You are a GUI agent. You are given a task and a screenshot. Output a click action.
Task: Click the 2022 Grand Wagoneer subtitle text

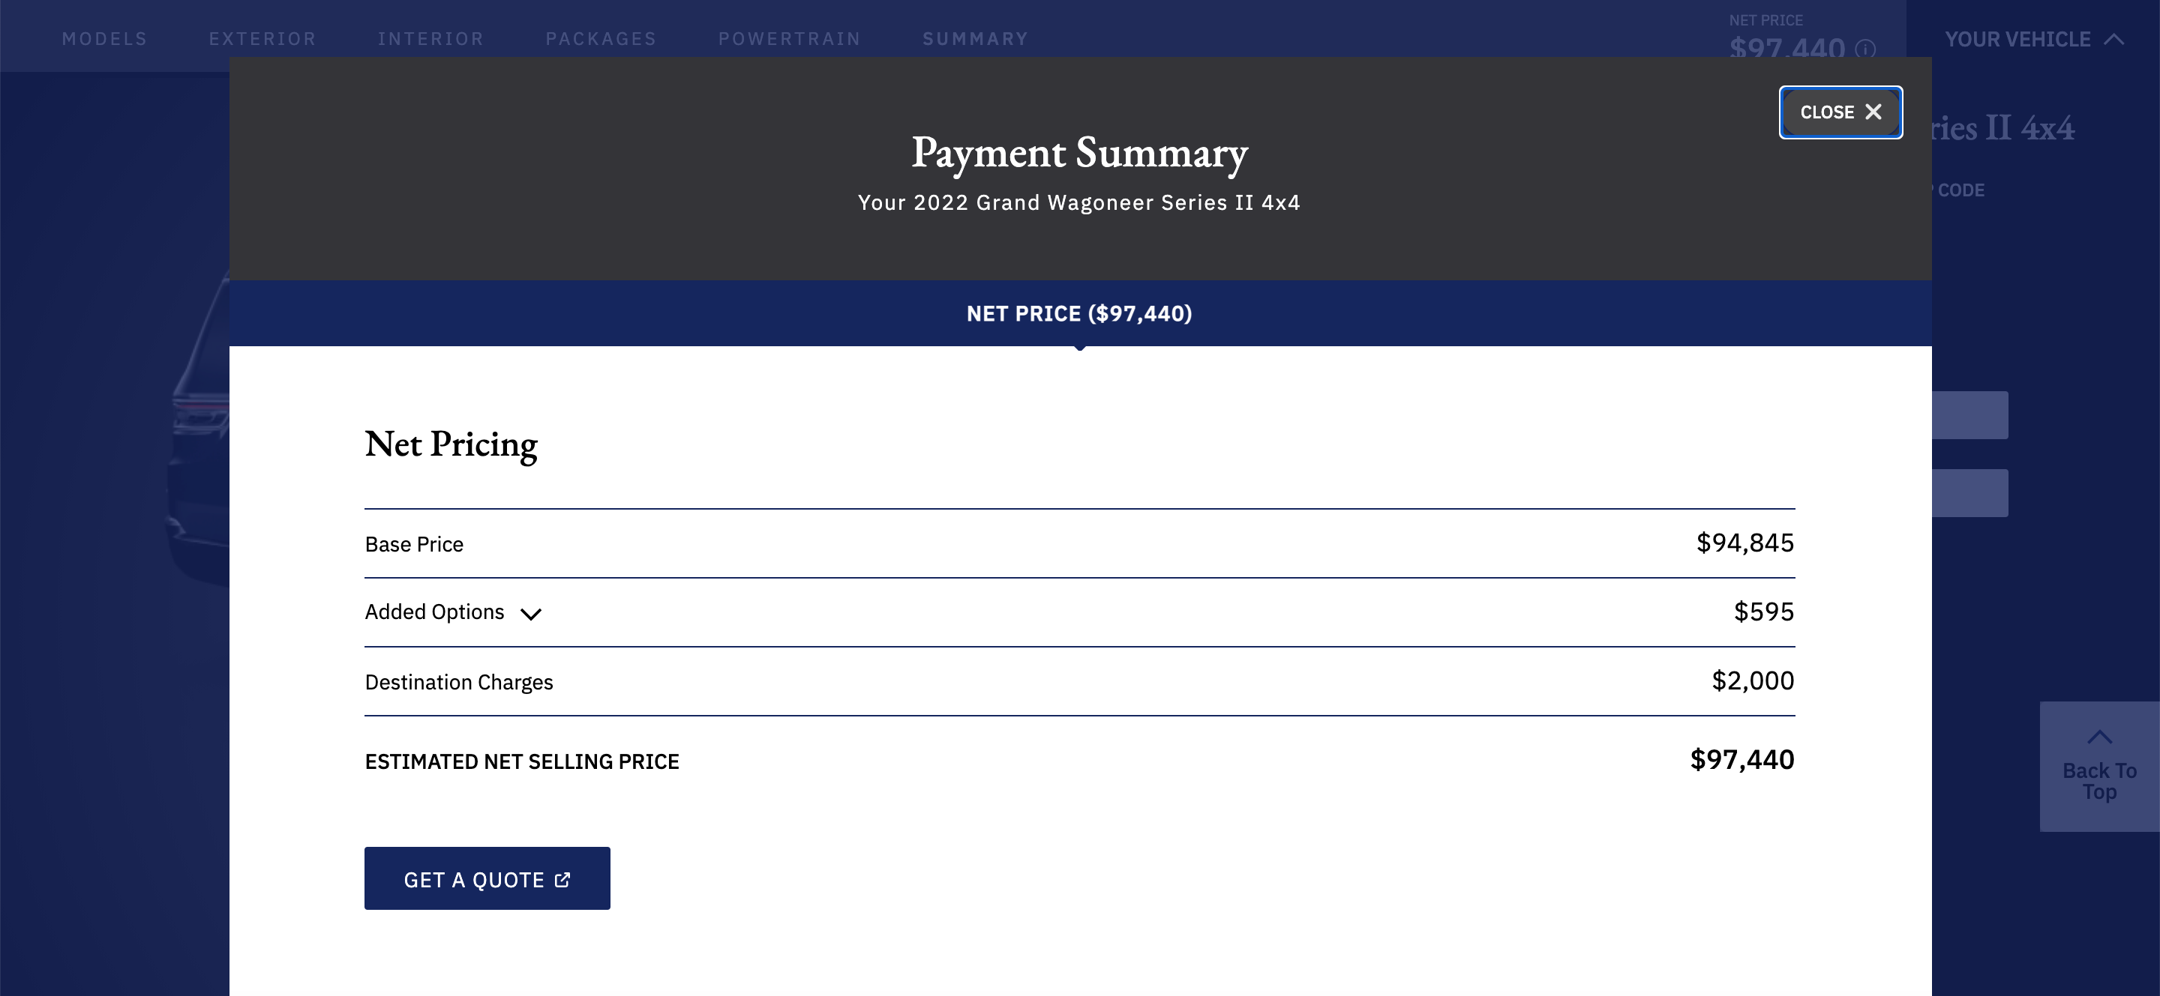pos(1079,202)
